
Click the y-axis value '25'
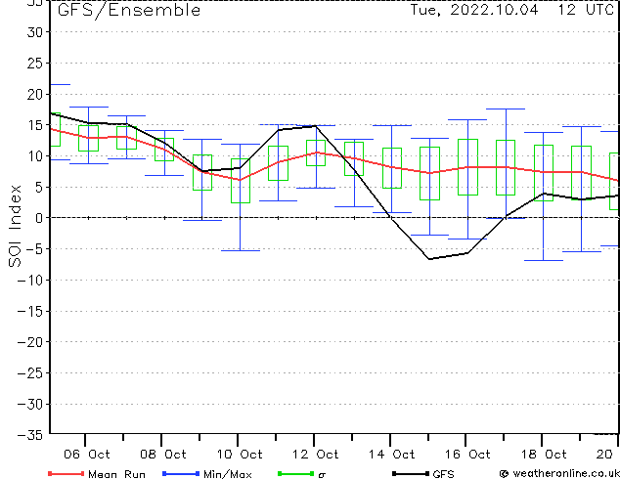[35, 64]
